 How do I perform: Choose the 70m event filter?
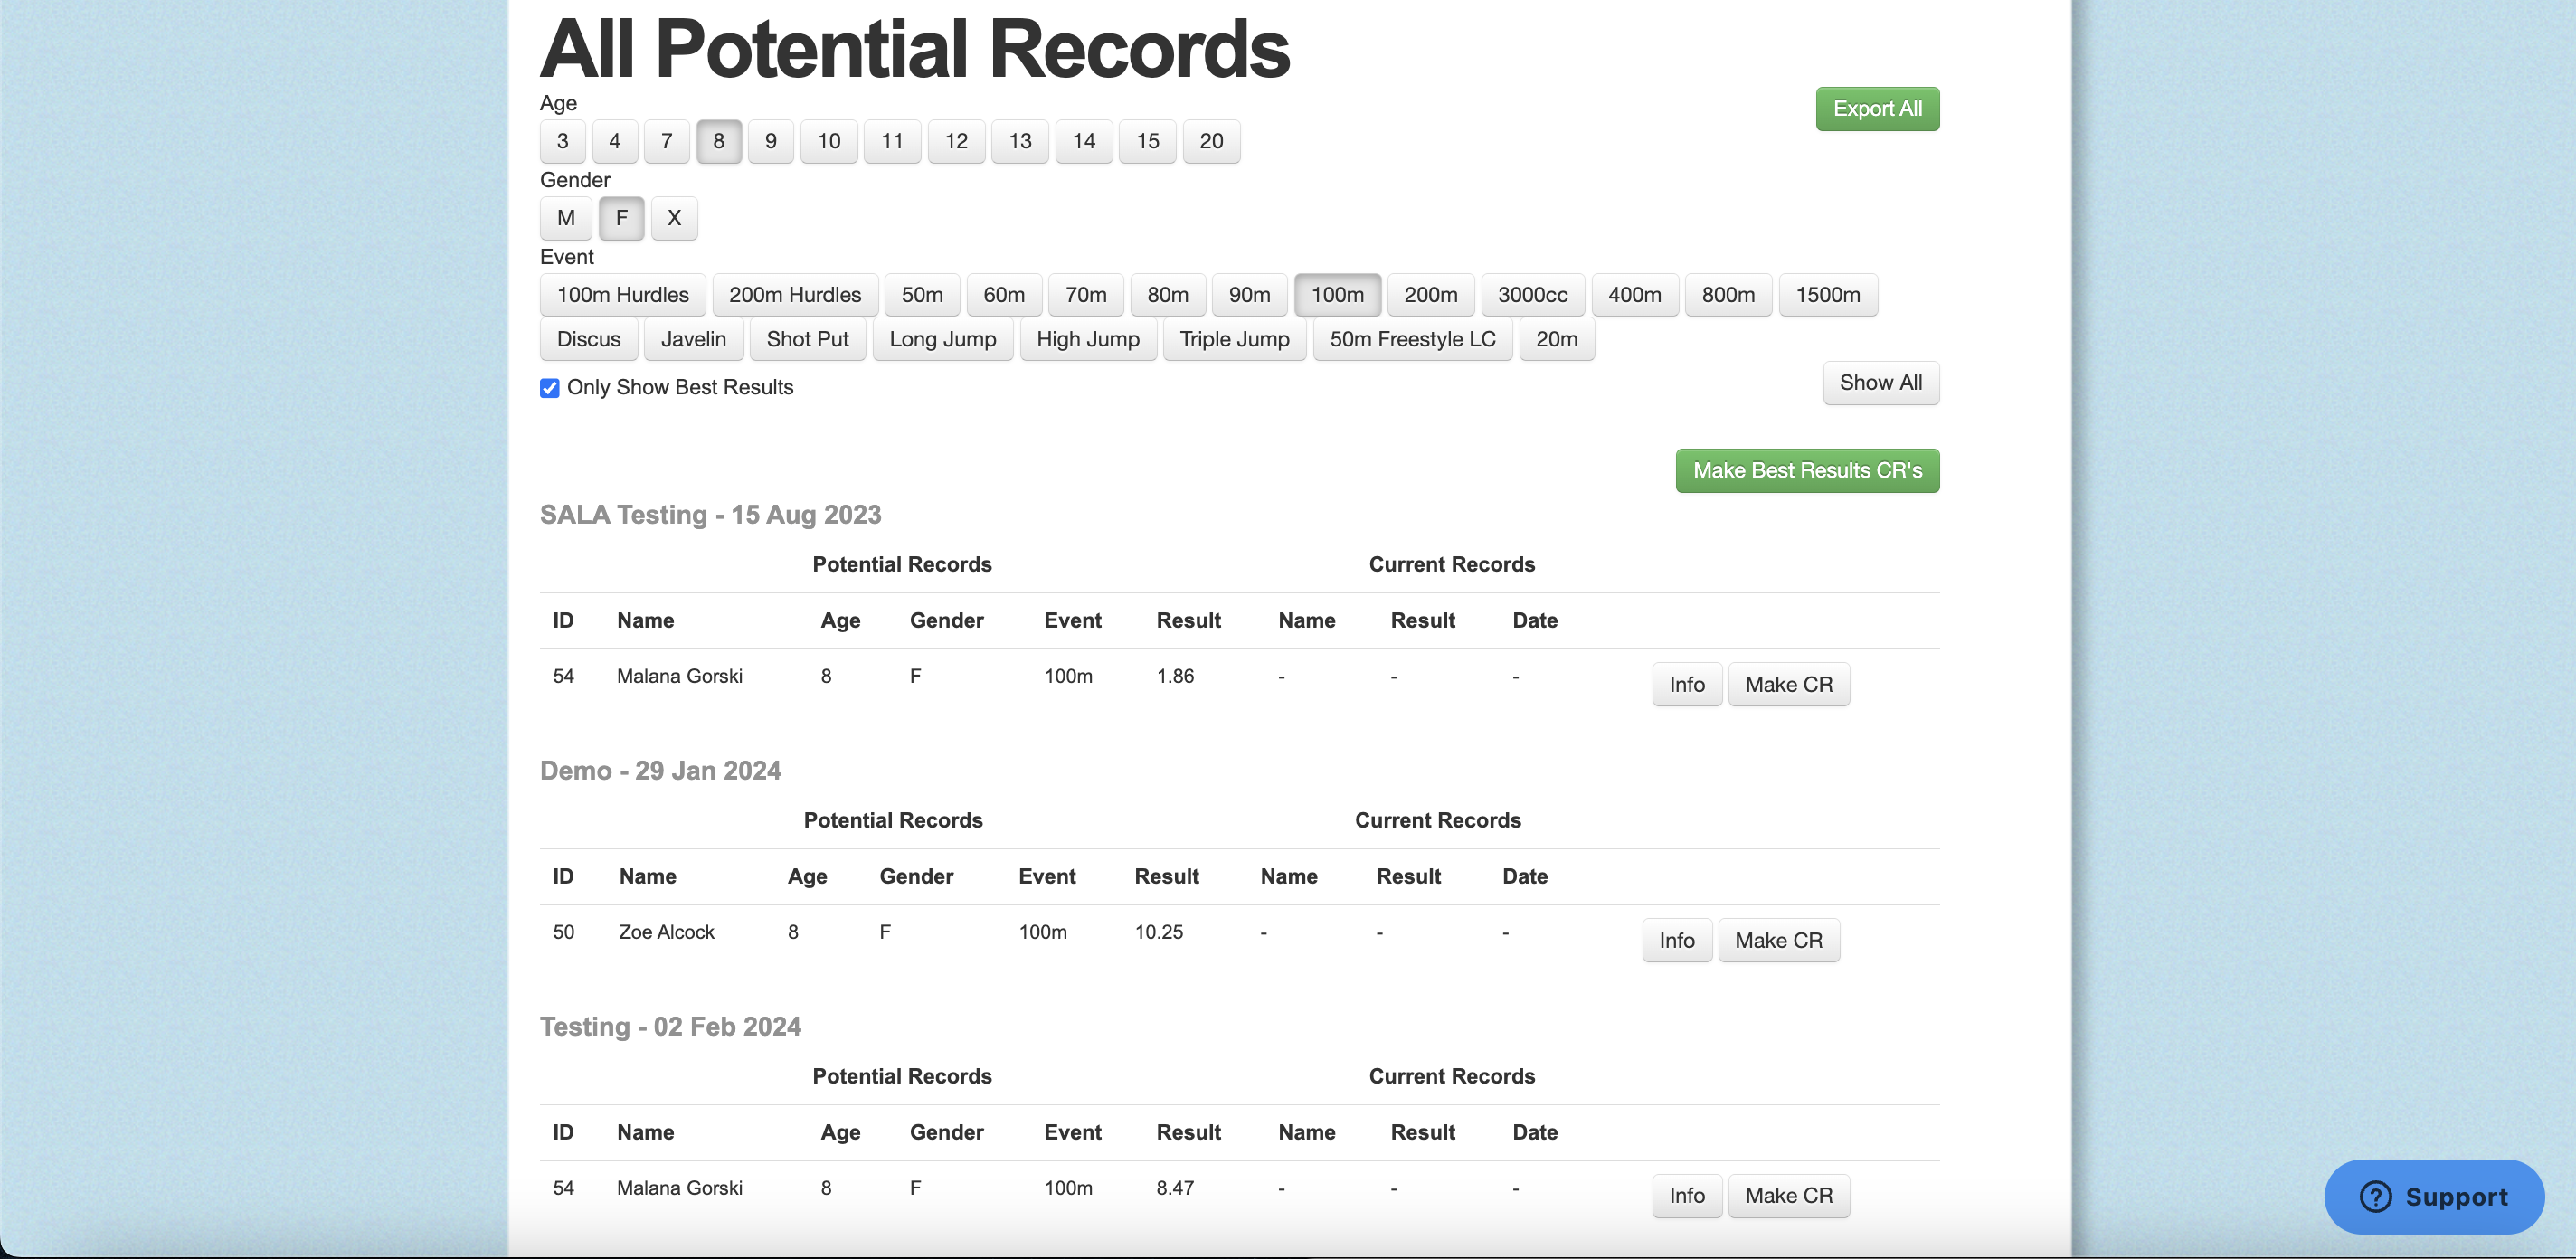[1086, 295]
